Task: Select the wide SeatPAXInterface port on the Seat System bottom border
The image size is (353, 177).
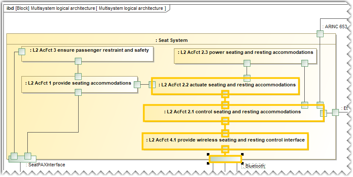Action: point(22,159)
